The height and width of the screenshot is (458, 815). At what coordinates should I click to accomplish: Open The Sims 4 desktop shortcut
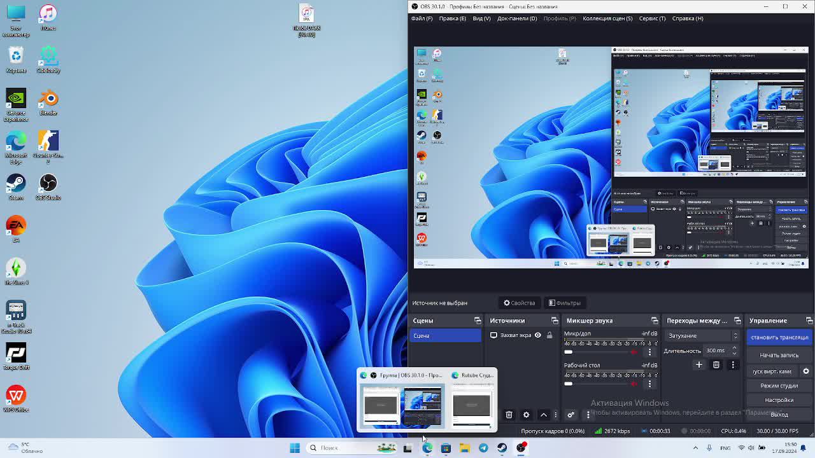(16, 272)
